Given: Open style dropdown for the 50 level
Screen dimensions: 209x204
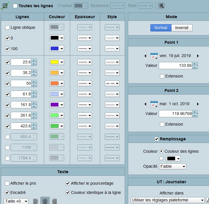Looking at the screenshot, I should click(x=112, y=84).
